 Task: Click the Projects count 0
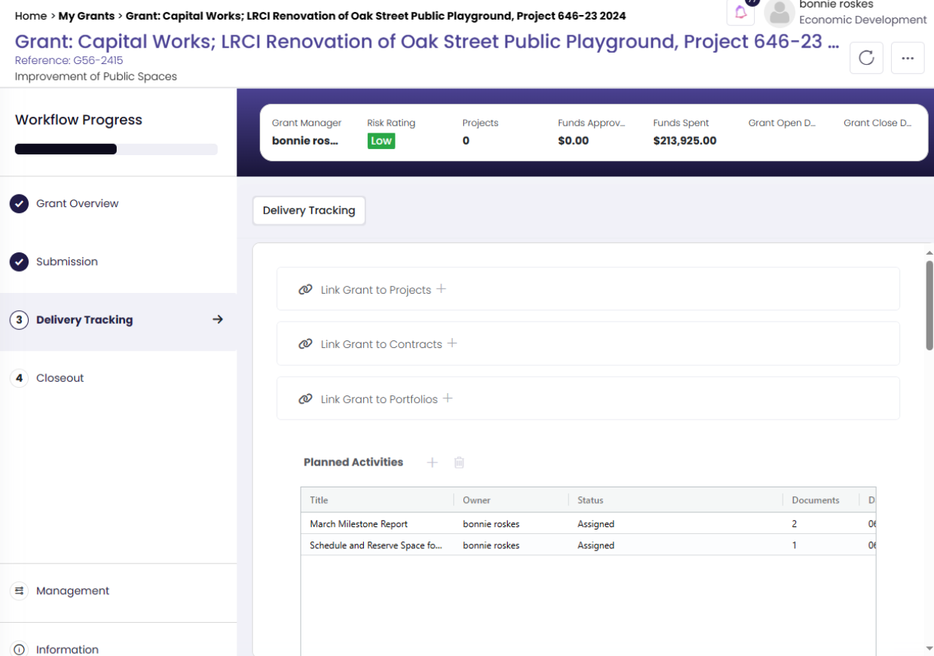pos(466,141)
